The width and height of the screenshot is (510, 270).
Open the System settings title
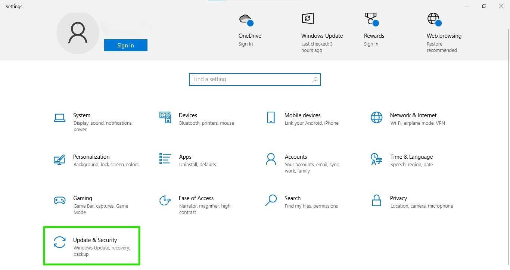82,115
